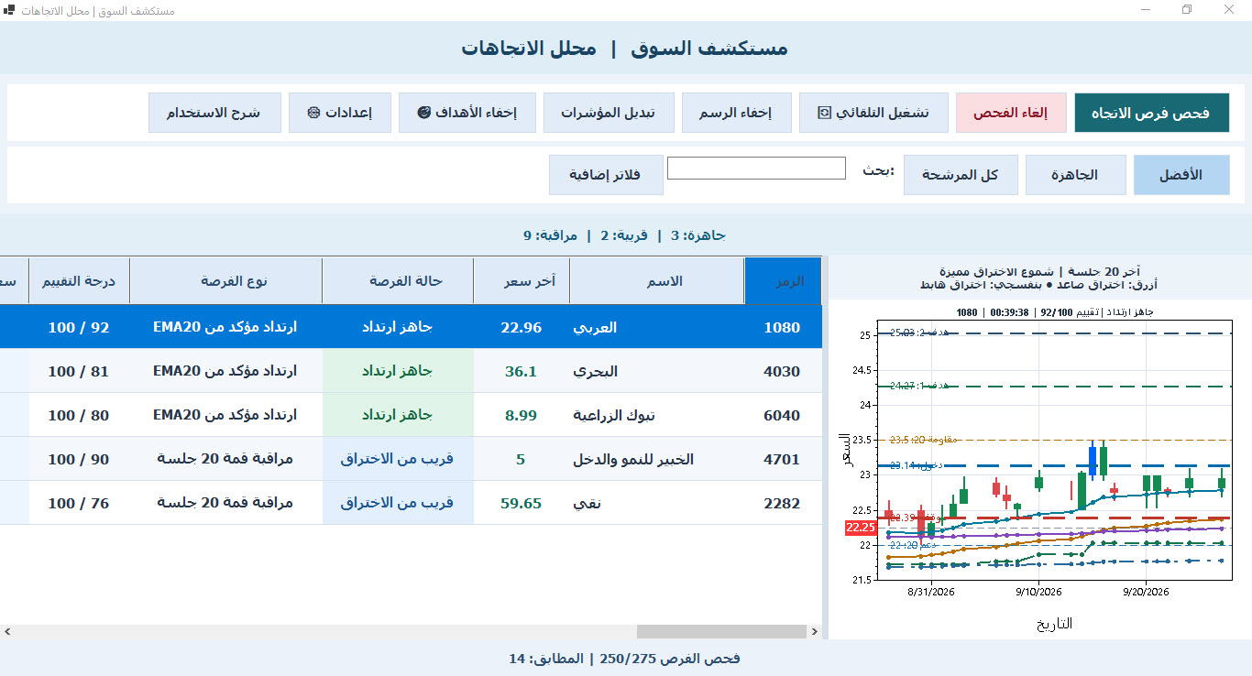The width and height of the screenshot is (1252, 676).
Task: Sort by آخر سعر column header
Action: coord(522,280)
